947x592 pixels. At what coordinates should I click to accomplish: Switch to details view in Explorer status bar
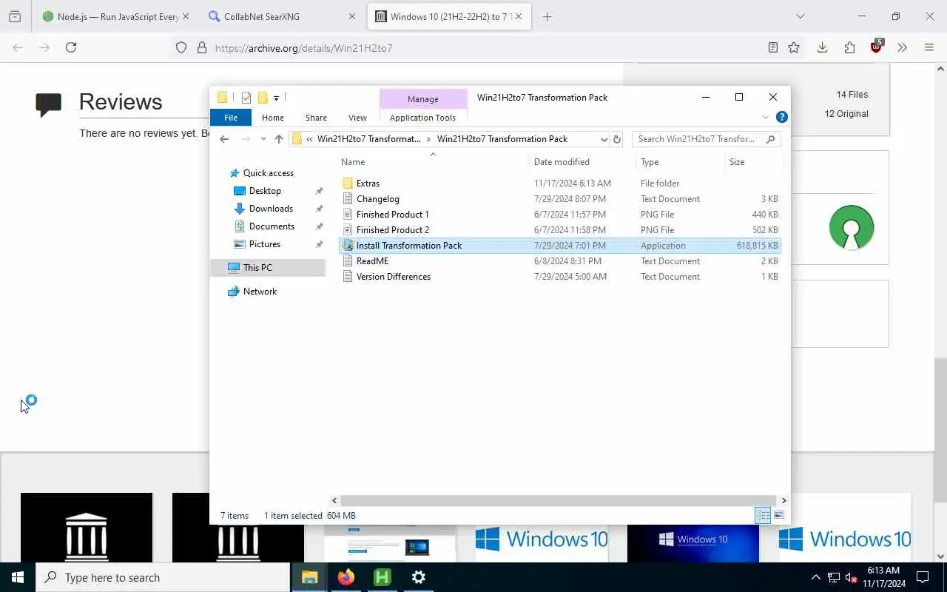(763, 516)
